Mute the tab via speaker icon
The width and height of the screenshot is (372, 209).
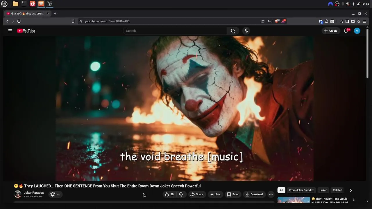pyautogui.click(x=12, y=14)
